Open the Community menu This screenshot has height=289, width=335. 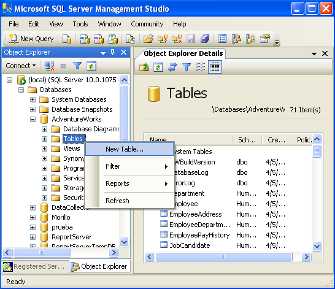147,24
